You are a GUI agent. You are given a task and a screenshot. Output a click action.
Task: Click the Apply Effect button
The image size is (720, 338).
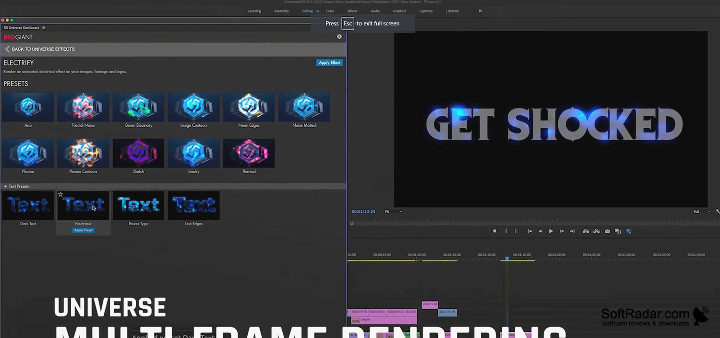pyautogui.click(x=329, y=62)
